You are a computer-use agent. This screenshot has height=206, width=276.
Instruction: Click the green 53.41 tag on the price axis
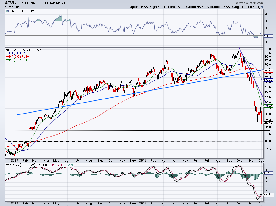pos(269,106)
